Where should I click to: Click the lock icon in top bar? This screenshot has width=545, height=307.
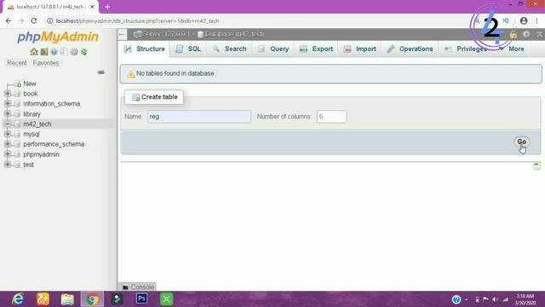[x=513, y=34]
